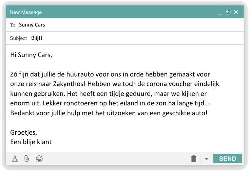Open text formatting options icon

[15, 159]
